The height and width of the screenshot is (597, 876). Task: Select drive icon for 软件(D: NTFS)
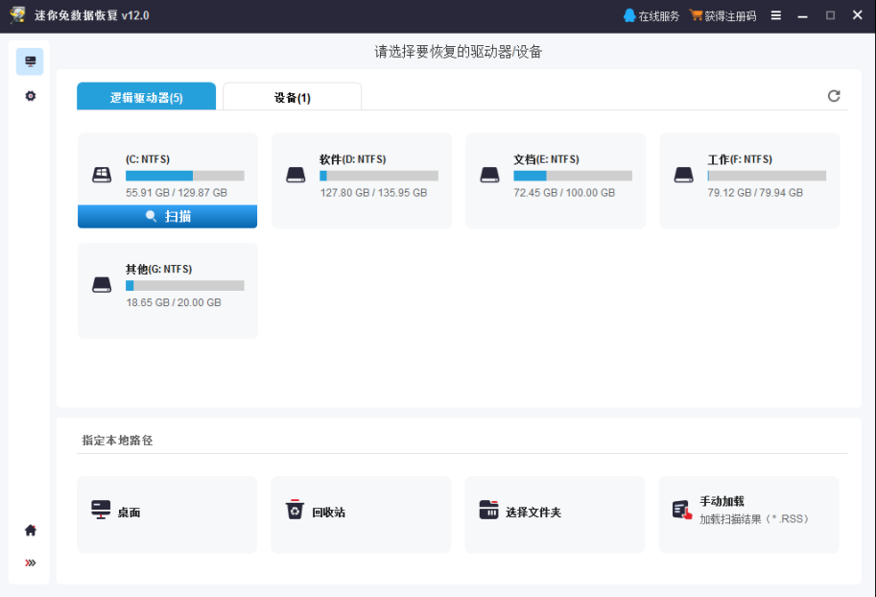click(x=296, y=175)
